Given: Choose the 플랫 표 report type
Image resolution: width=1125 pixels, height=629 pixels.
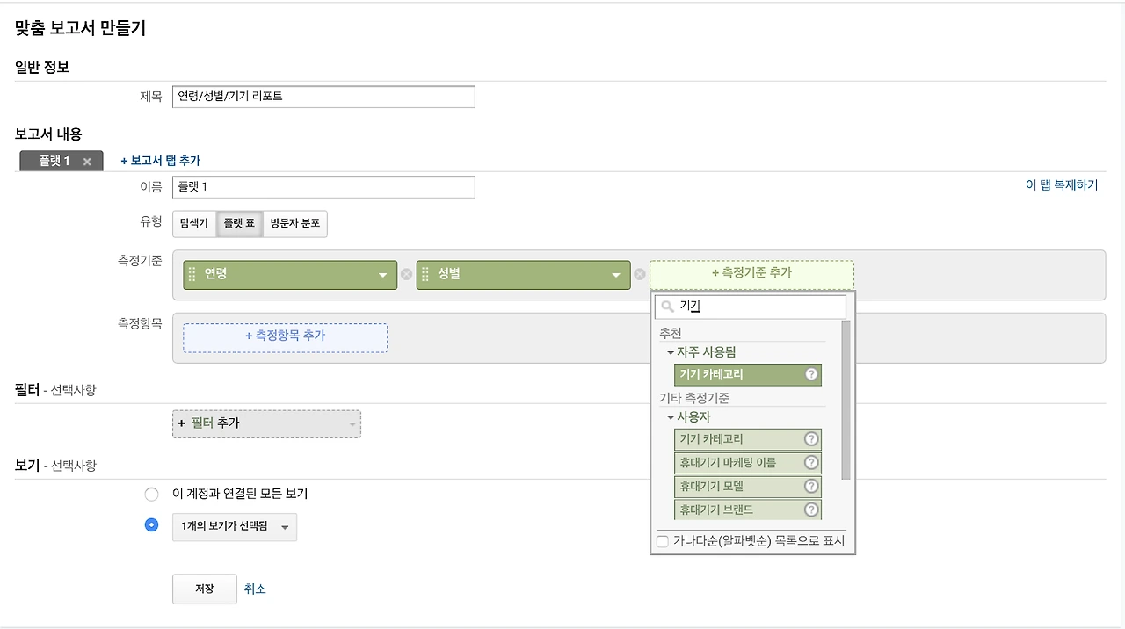Looking at the screenshot, I should pyautogui.click(x=239, y=224).
